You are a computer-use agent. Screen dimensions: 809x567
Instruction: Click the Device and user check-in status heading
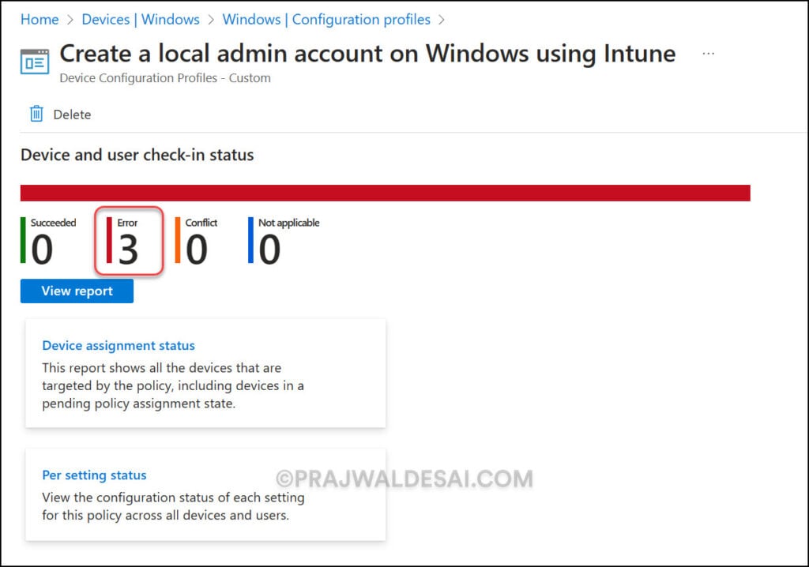pyautogui.click(x=137, y=155)
